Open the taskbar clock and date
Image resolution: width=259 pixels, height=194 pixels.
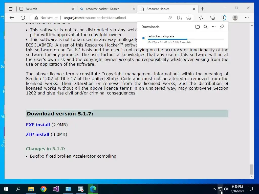click(x=237, y=189)
